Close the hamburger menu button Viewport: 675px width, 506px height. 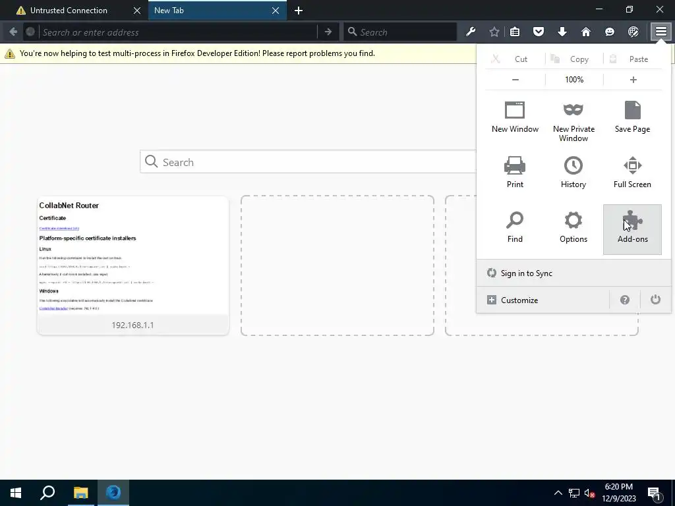pos(660,32)
